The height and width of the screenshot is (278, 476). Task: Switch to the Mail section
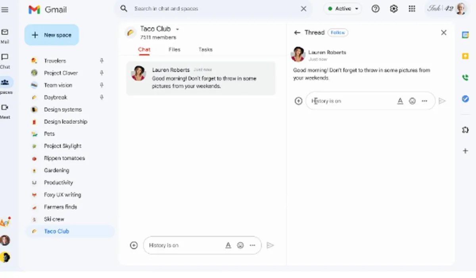[x=5, y=33]
